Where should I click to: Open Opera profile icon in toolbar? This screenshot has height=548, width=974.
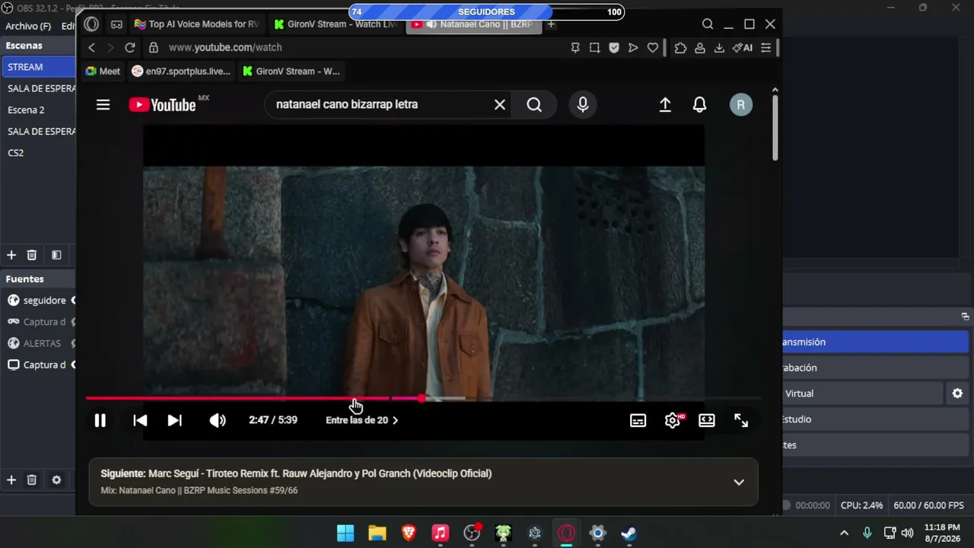click(x=699, y=47)
